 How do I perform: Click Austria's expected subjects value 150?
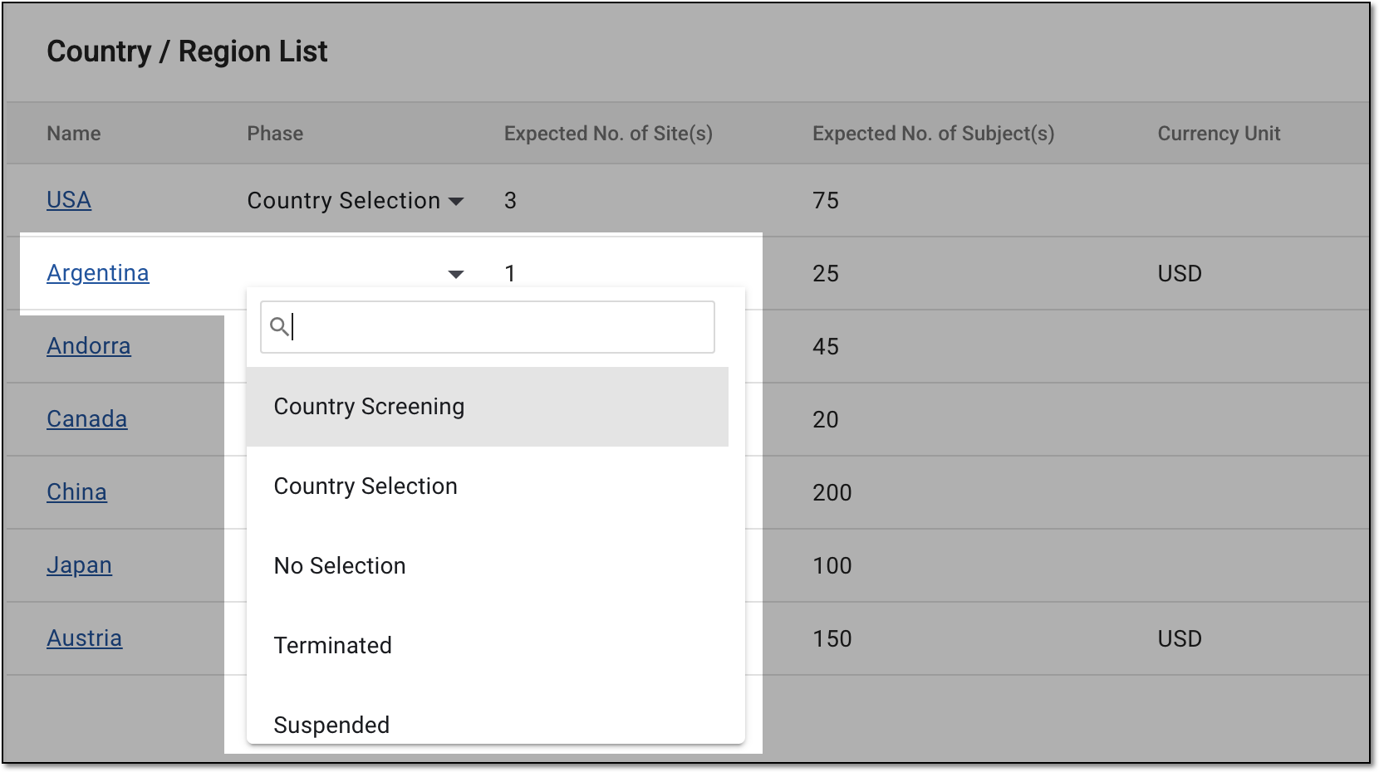832,639
